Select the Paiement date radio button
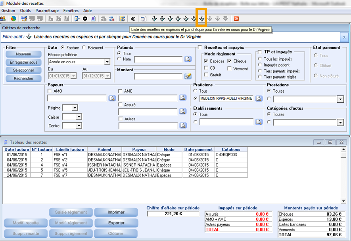 (x=84, y=47)
